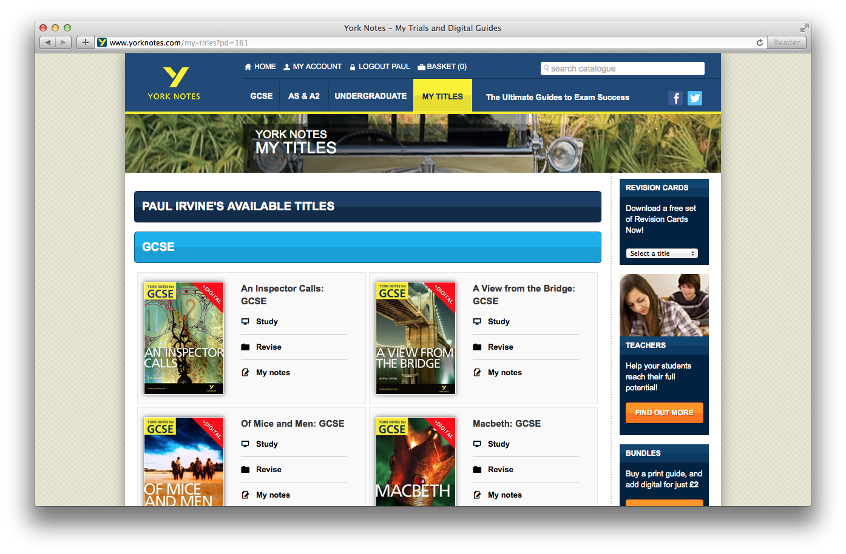Click in the search catalogue field

623,68
